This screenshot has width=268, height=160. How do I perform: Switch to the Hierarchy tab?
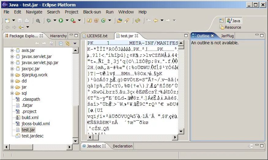[58, 36]
